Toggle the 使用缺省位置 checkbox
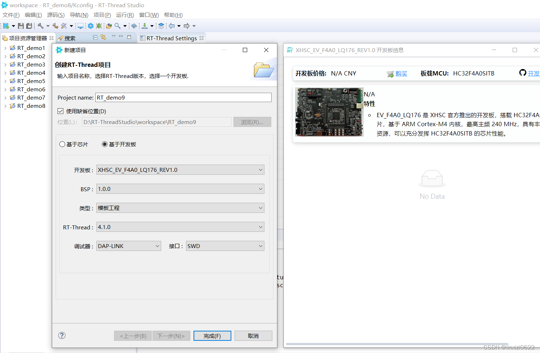The image size is (540, 353). (x=60, y=111)
